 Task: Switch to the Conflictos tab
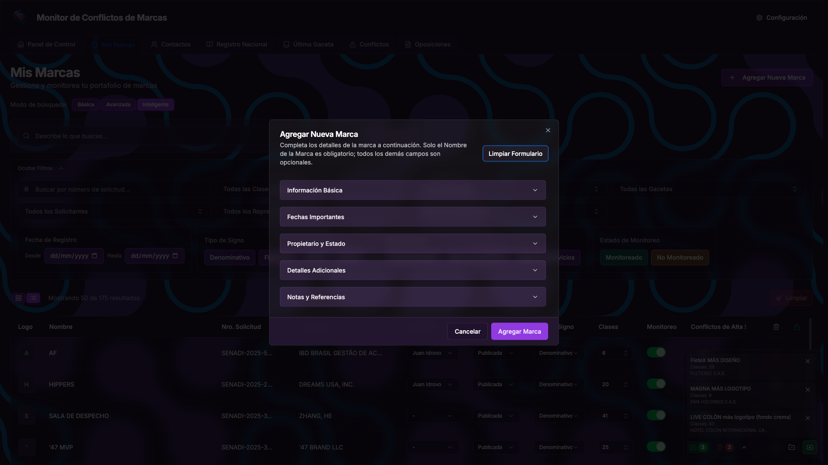click(x=369, y=44)
